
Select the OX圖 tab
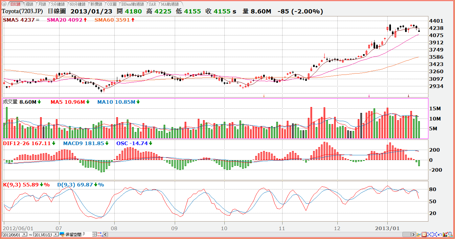coord(112,4)
